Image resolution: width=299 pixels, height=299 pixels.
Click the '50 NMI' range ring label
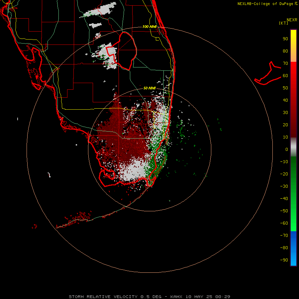(x=149, y=88)
